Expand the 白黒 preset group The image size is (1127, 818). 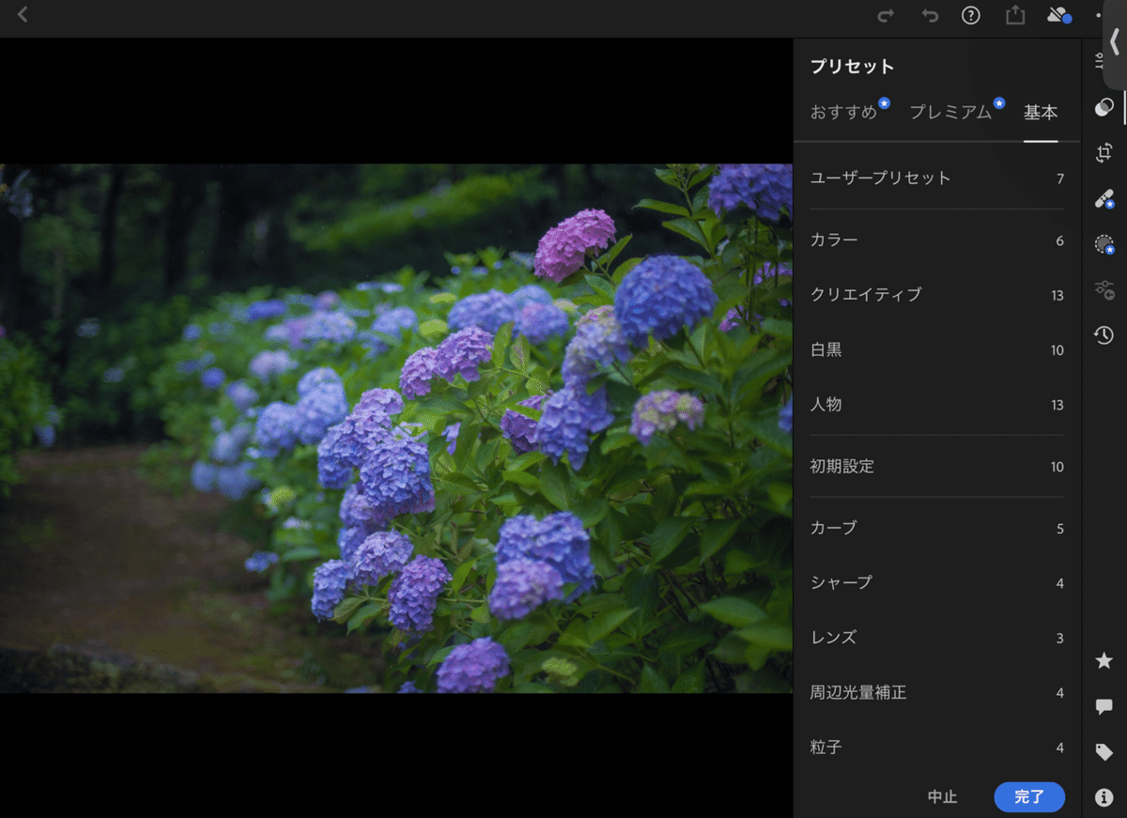[x=937, y=350]
